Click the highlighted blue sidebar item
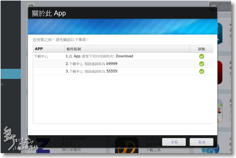 [x=11, y=74]
